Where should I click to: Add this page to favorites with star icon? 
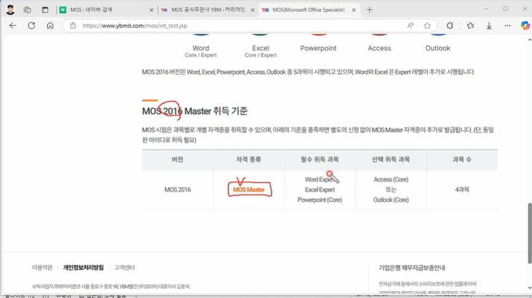click(427, 26)
